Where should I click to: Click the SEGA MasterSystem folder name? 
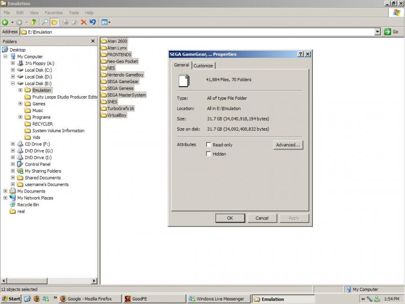tap(127, 95)
